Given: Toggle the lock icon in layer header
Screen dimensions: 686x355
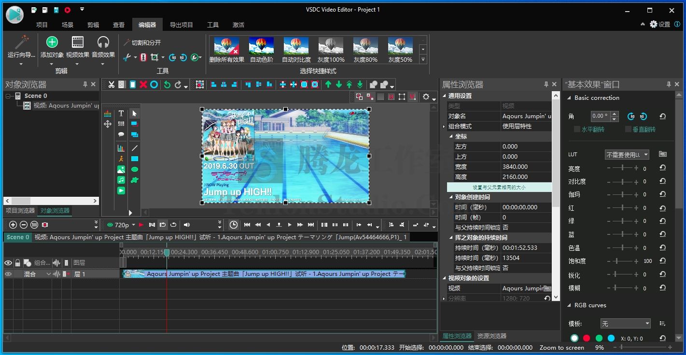Looking at the screenshot, I should [18, 263].
